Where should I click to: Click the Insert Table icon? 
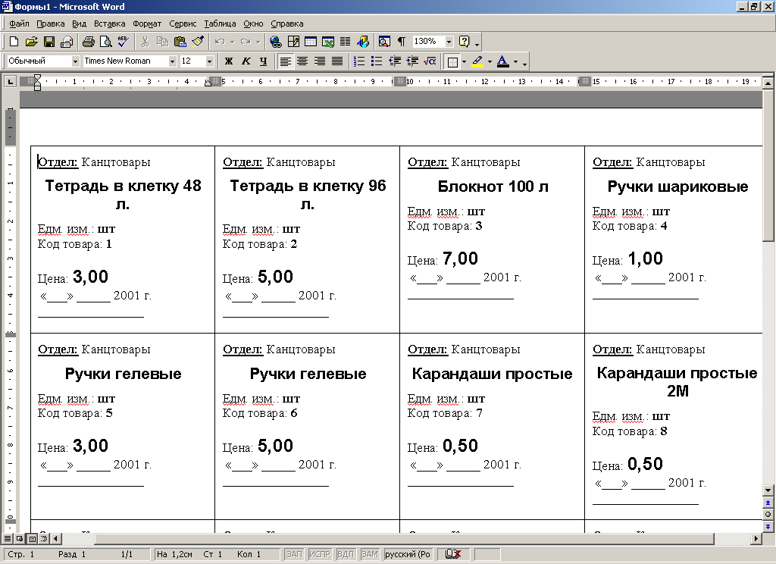pos(311,42)
